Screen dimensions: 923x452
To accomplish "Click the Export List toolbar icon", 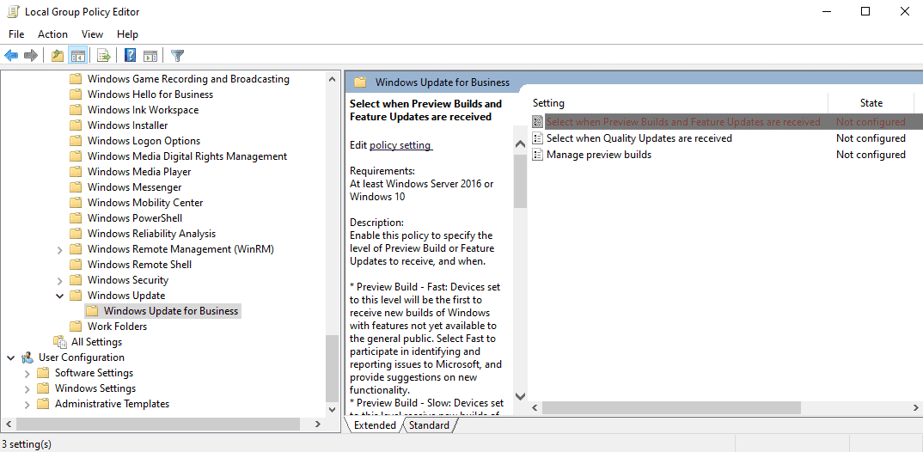I will [x=104, y=56].
